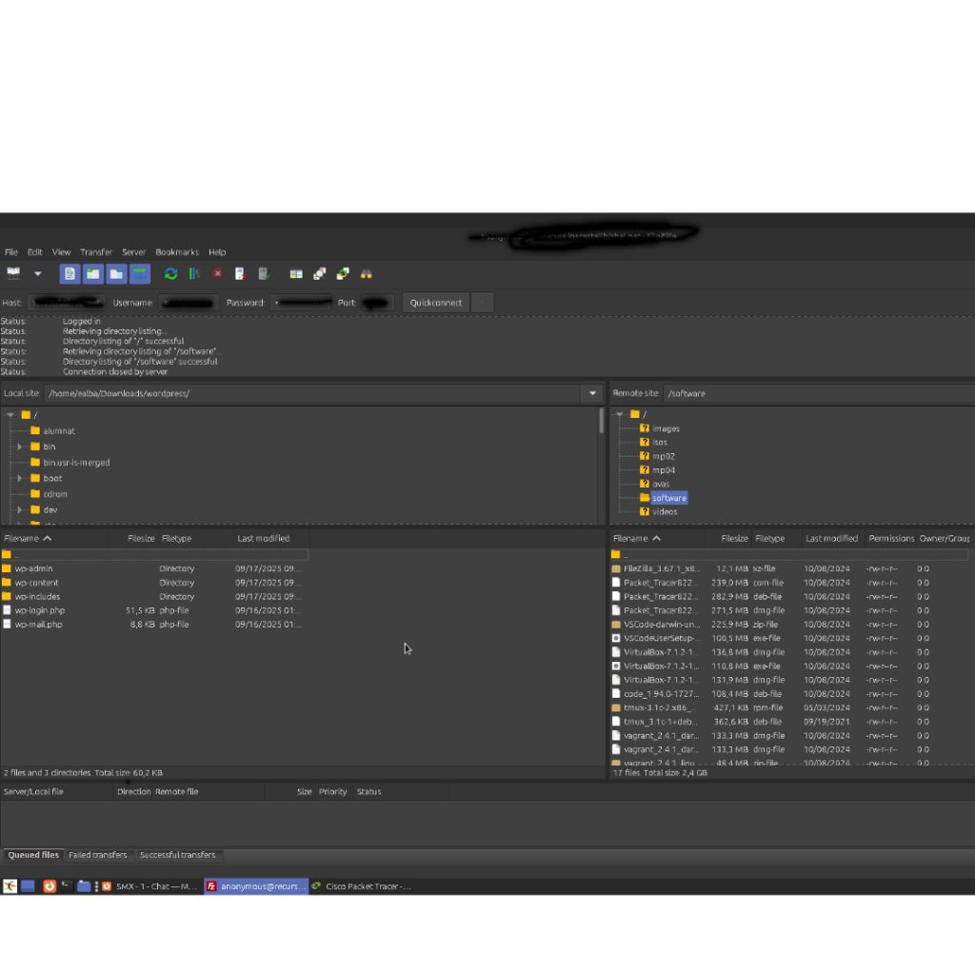Open the Site Manager icon
The width and height of the screenshot is (975, 975).
click(x=13, y=274)
